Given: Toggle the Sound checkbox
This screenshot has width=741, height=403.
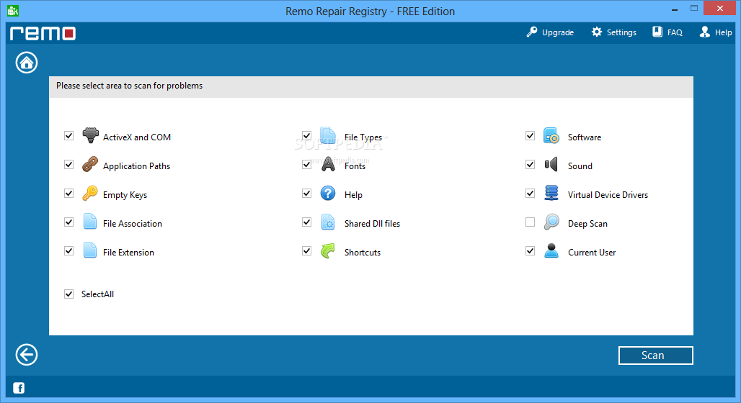Looking at the screenshot, I should pos(531,165).
